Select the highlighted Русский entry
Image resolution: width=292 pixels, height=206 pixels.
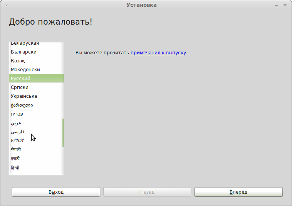36,78
